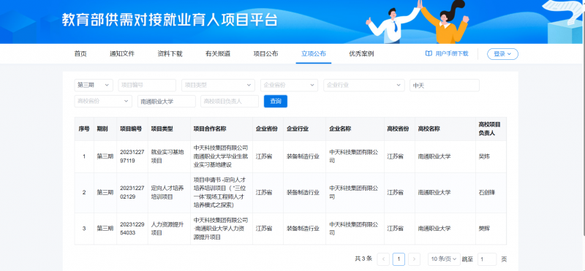Click the user manual book icon
585x271 pixels.
click(x=429, y=53)
